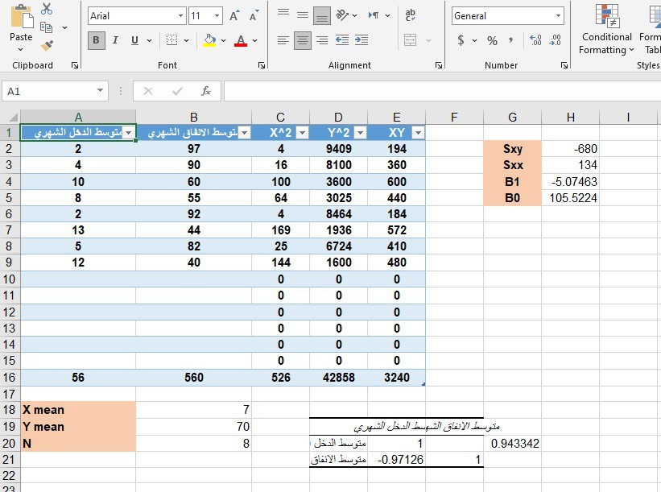
Task: Click the yellow Fill Color swatch
Action: (210, 40)
